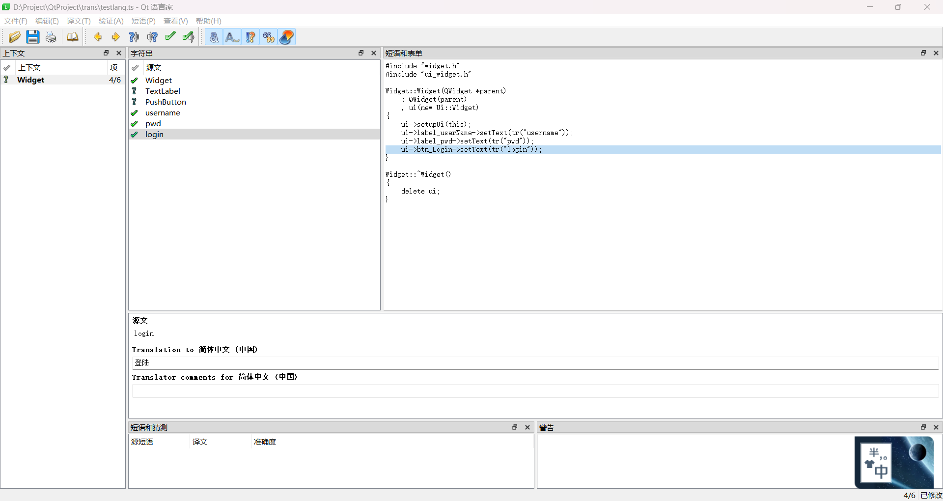The height and width of the screenshot is (501, 943).
Task: Float the 短语和猜测 panel
Action: [x=515, y=427]
